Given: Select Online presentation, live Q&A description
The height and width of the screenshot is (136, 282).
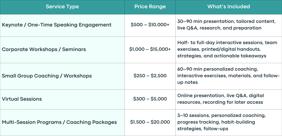Looking at the screenshot, I should tap(220, 99).
